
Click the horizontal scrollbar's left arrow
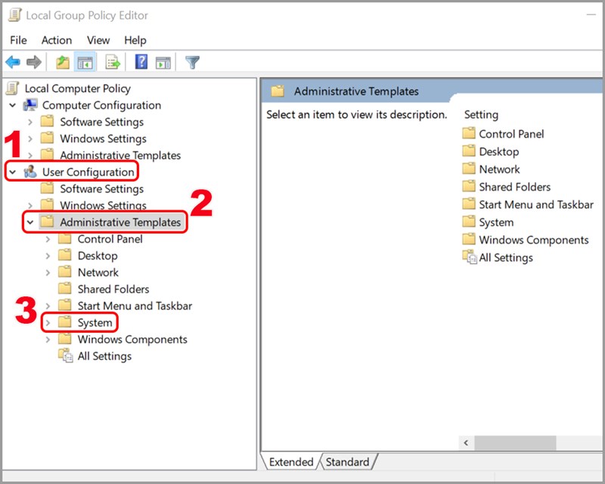(x=467, y=442)
